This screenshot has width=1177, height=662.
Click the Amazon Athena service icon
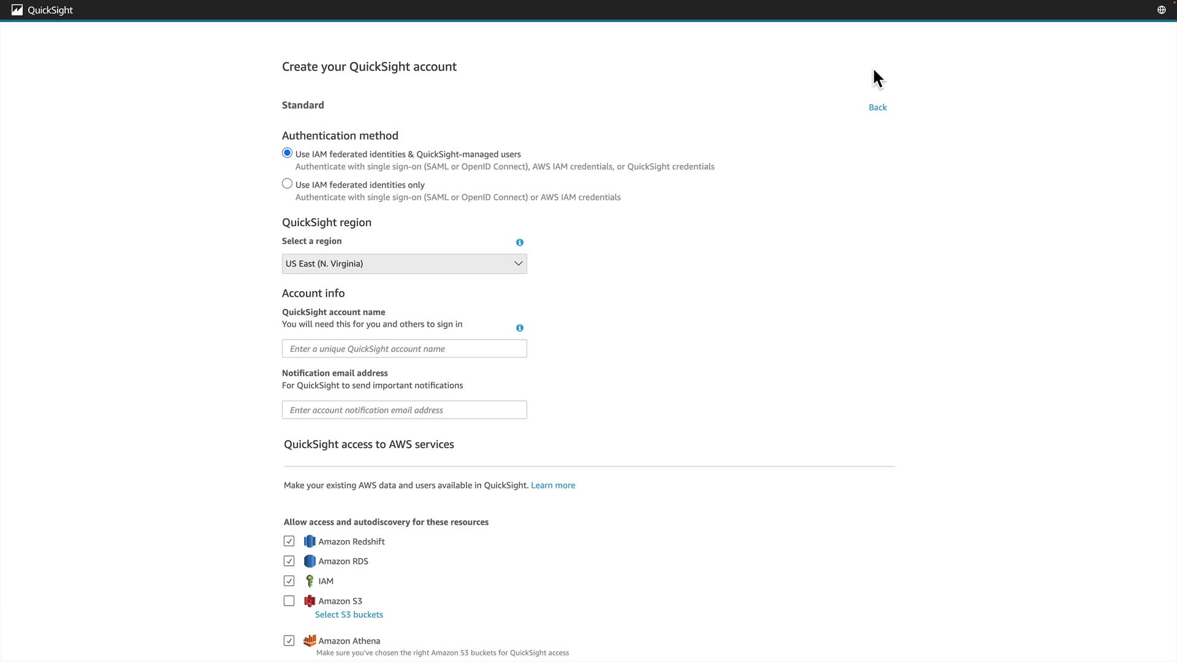[310, 641]
